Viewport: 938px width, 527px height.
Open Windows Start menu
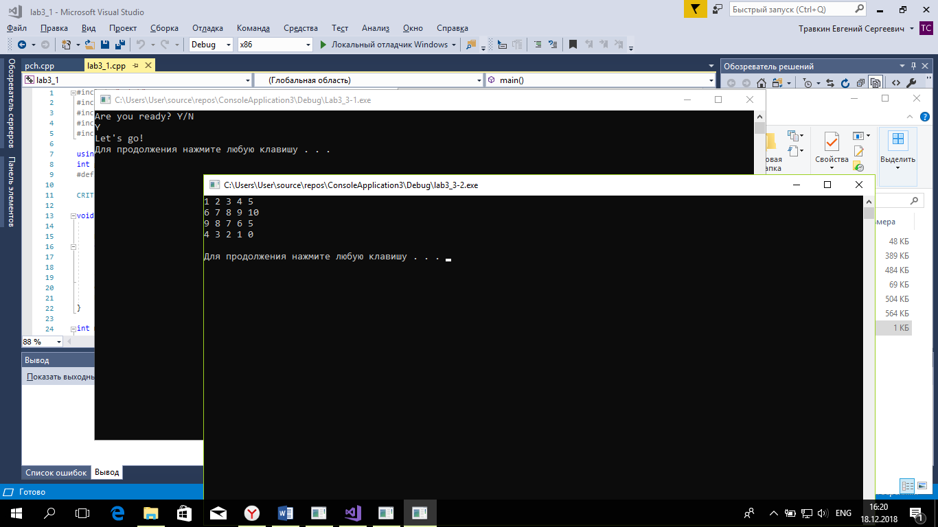(16, 513)
